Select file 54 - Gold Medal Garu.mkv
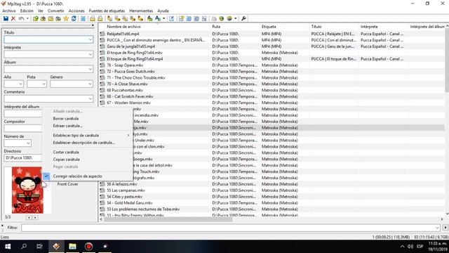Screen dimensions: 449x253 click(x=130, y=203)
